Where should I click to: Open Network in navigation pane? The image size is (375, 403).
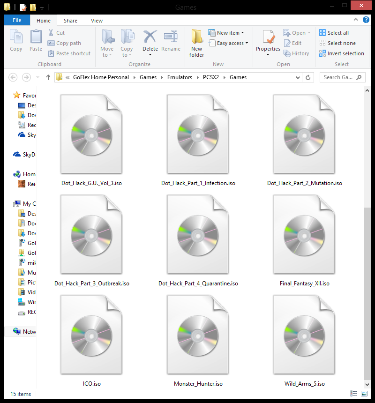pyautogui.click(x=21, y=332)
